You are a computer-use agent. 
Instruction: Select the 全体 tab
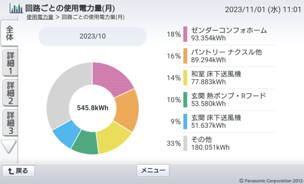[9, 33]
